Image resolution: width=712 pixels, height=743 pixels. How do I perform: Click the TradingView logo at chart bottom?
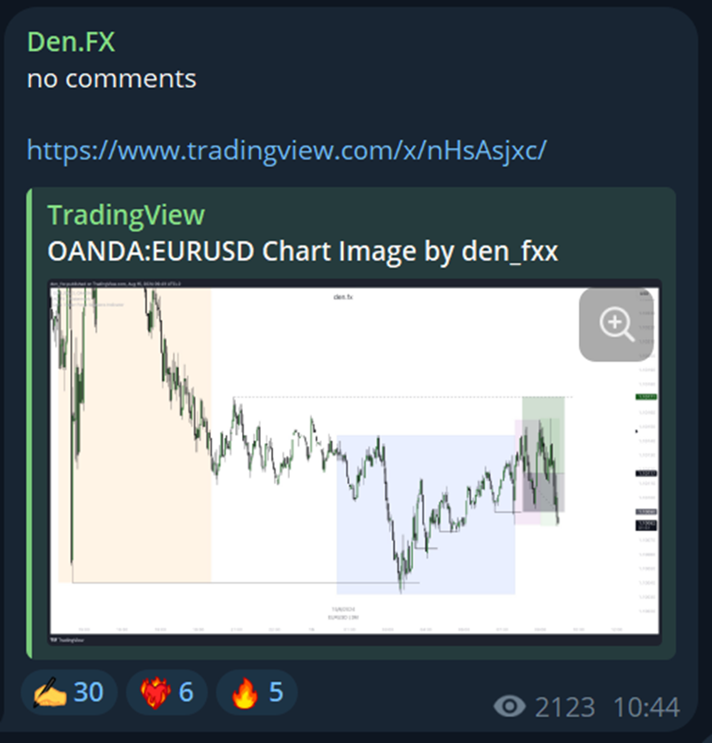click(67, 640)
